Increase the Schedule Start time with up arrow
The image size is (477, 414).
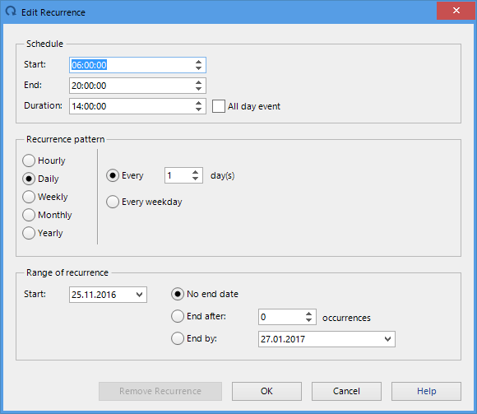pyautogui.click(x=199, y=62)
